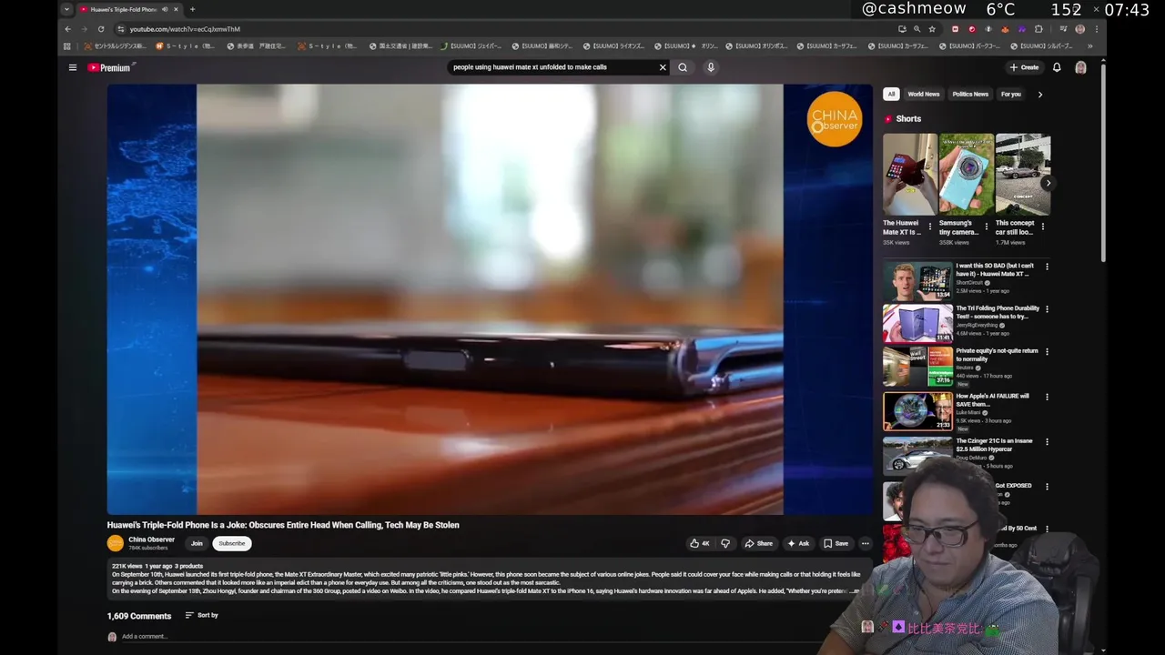Select the World News chip
1165x655 pixels.
point(923,94)
